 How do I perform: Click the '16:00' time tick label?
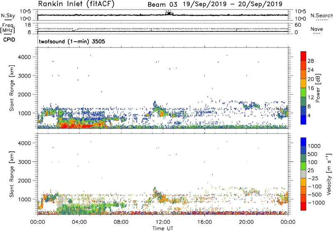coord(204,222)
